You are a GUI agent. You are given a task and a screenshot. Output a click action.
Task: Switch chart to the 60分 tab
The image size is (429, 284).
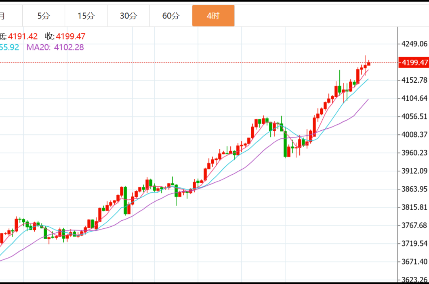pyautogui.click(x=171, y=16)
